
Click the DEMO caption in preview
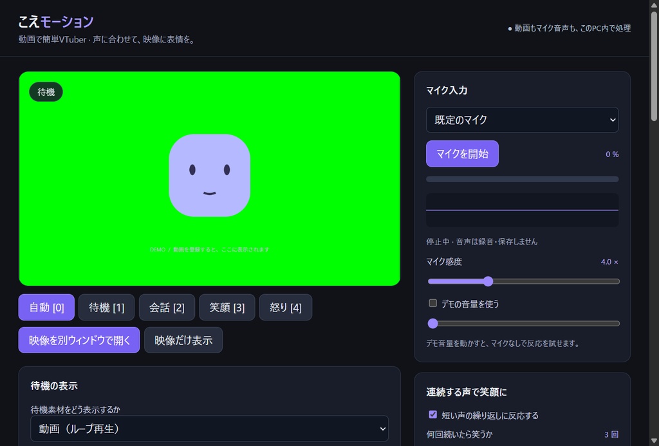tap(209, 249)
